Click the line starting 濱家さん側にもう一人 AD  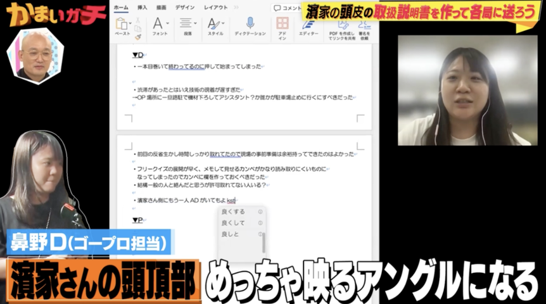[x=184, y=201]
